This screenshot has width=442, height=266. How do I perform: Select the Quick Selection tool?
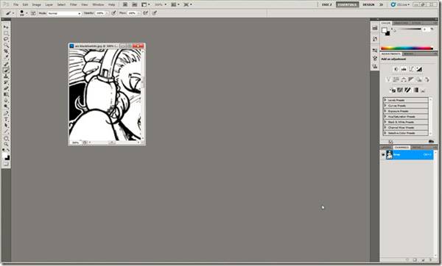(6, 46)
